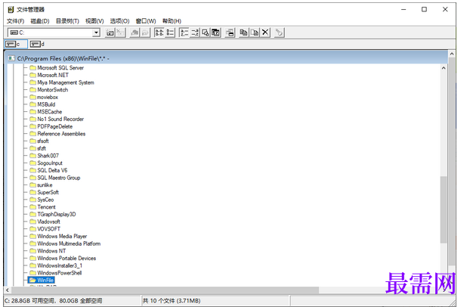The height and width of the screenshot is (307, 470).
Task: Click the Stop Sharing toolbar icon
Action: pos(145,33)
